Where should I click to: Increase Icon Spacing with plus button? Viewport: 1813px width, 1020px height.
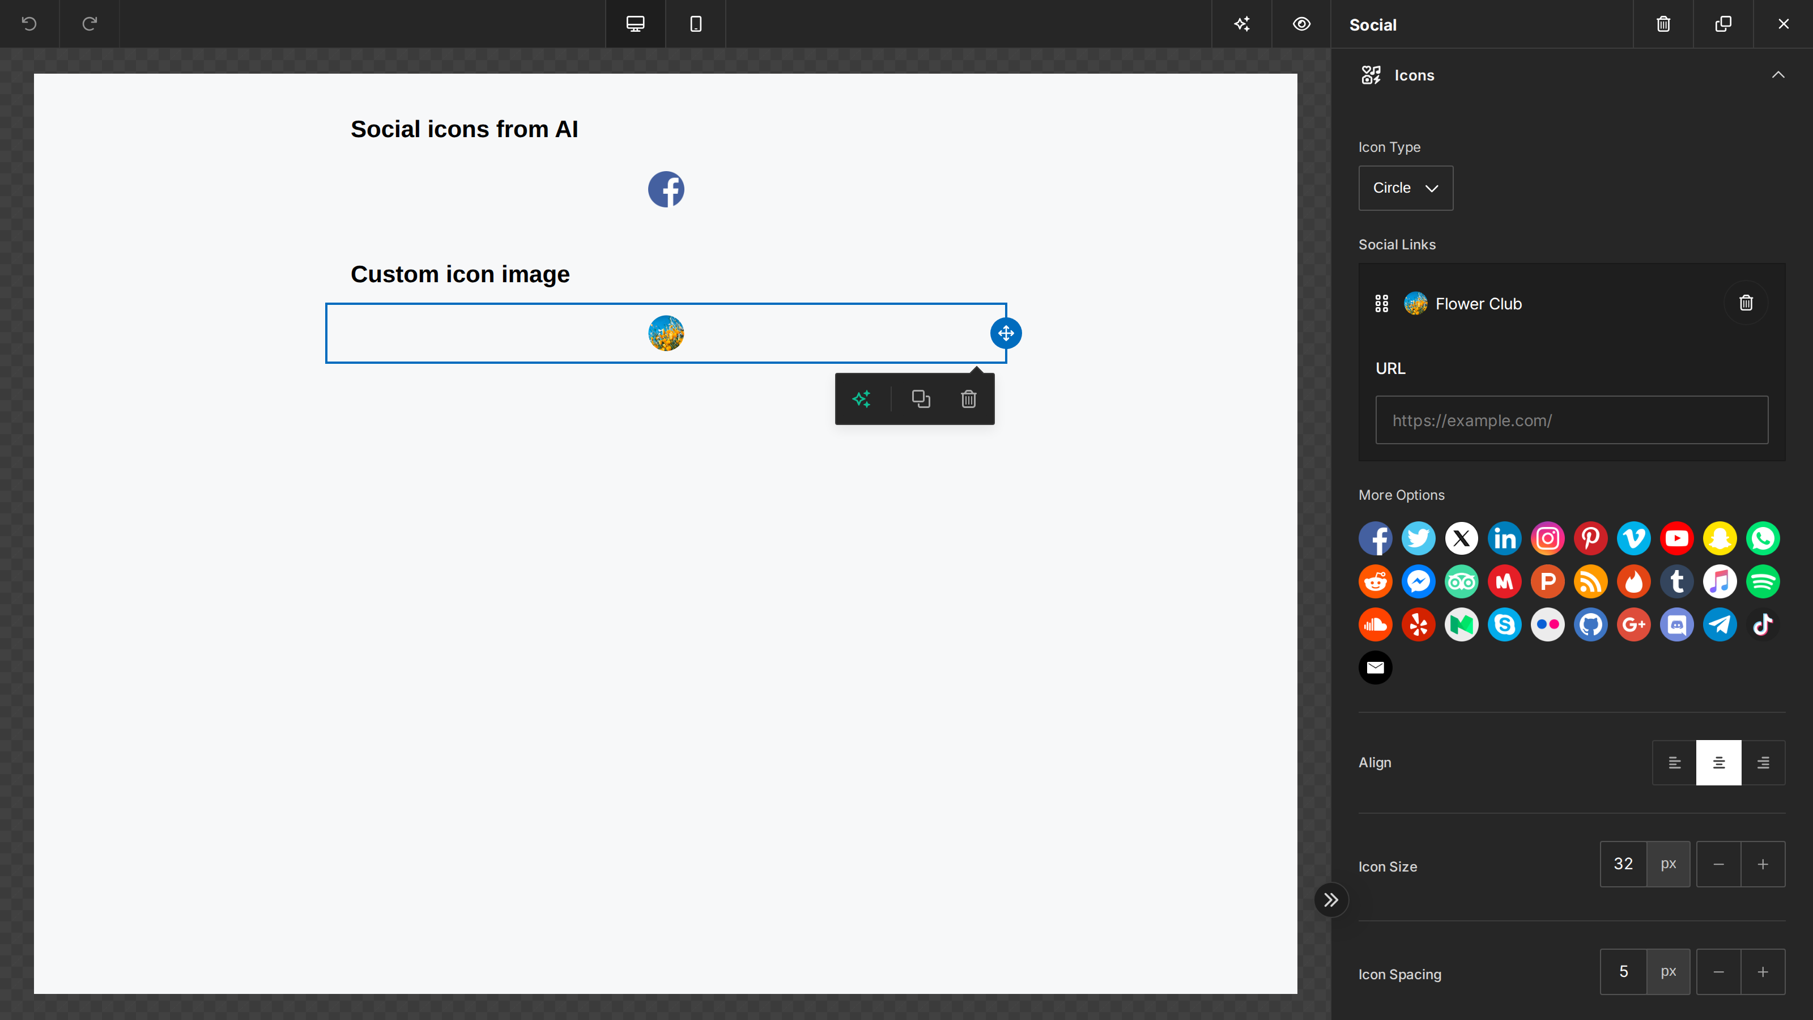(x=1763, y=971)
